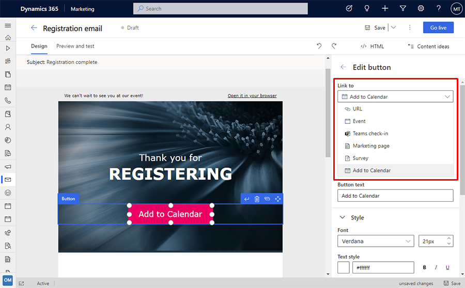Go to Home in left sidebar

point(8,37)
